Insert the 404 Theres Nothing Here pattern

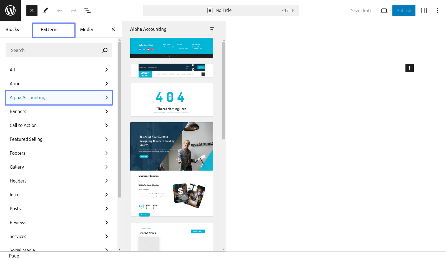tap(172, 100)
